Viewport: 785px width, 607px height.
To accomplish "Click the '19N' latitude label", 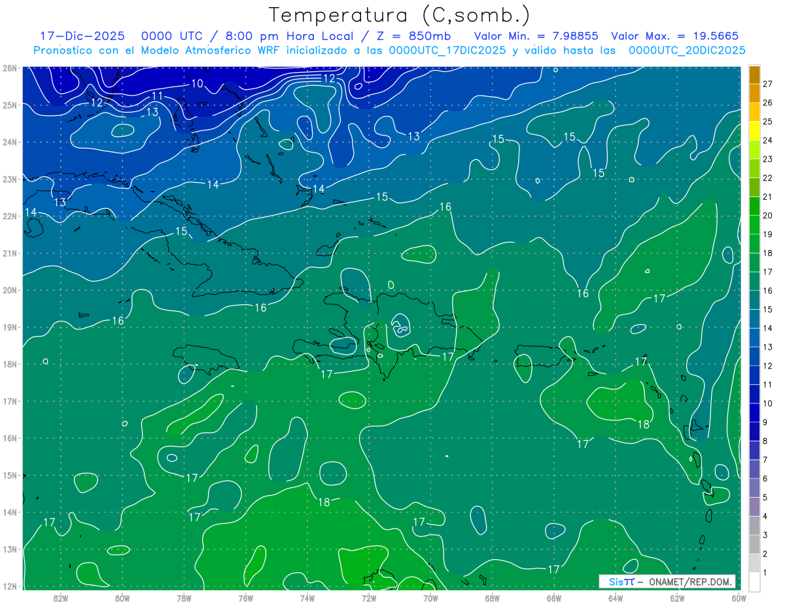I will pos(9,327).
